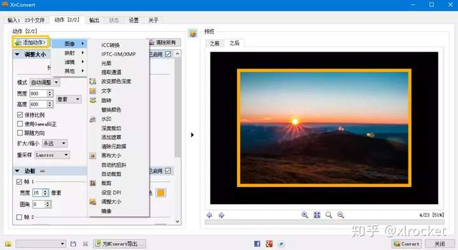
Task: Enable 跟随方向 checkbox
Action: point(20,133)
